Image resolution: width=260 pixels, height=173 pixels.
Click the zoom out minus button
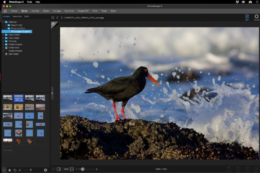(x=77, y=169)
